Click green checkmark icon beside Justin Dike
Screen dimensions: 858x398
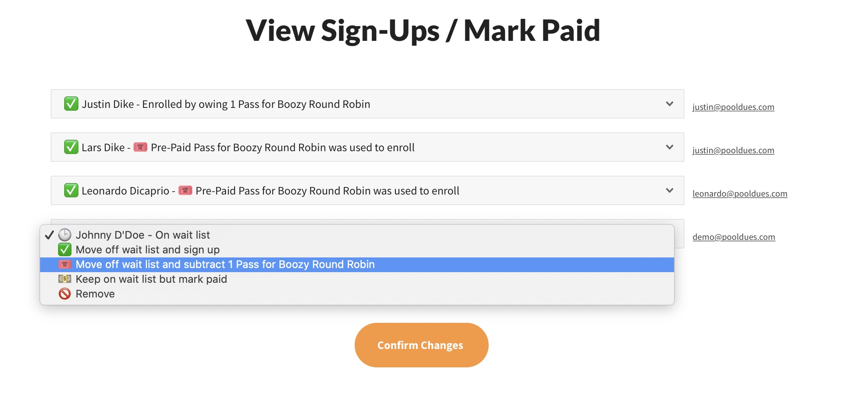pos(71,104)
